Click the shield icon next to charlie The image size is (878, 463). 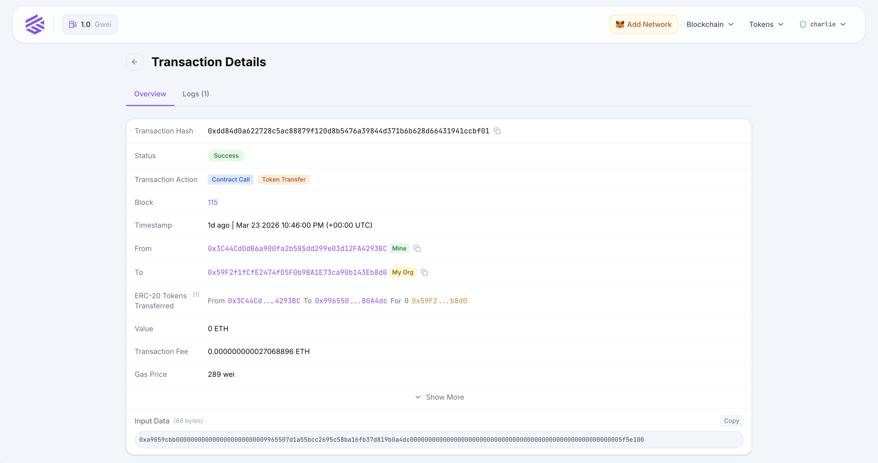coord(803,24)
